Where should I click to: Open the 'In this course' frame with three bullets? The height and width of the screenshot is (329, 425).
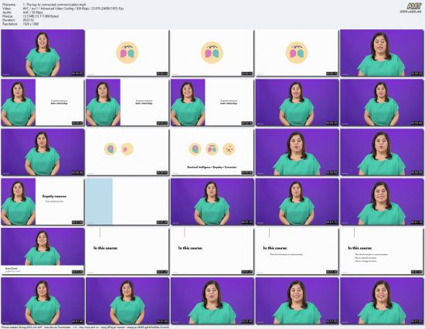382,251
